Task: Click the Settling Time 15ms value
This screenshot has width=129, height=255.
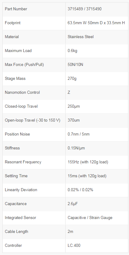Action: click(x=87, y=176)
